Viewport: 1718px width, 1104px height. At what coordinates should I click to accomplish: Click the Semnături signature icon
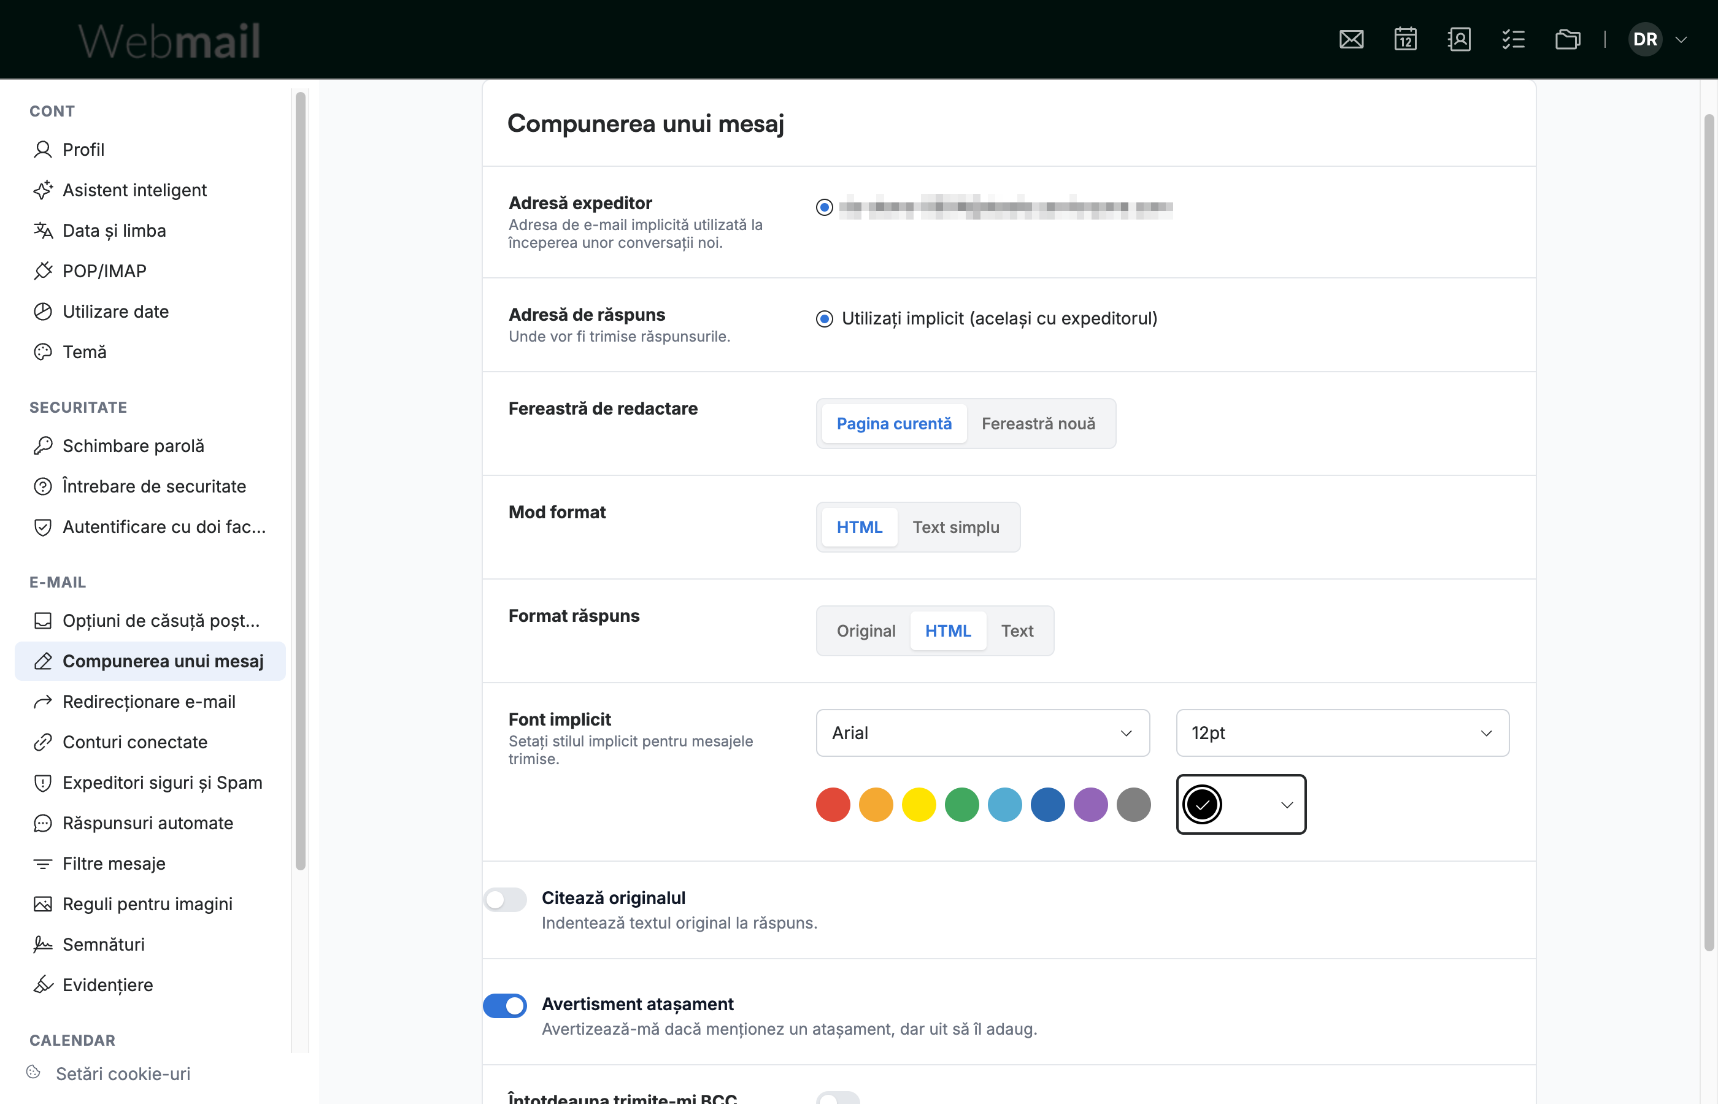pos(43,944)
